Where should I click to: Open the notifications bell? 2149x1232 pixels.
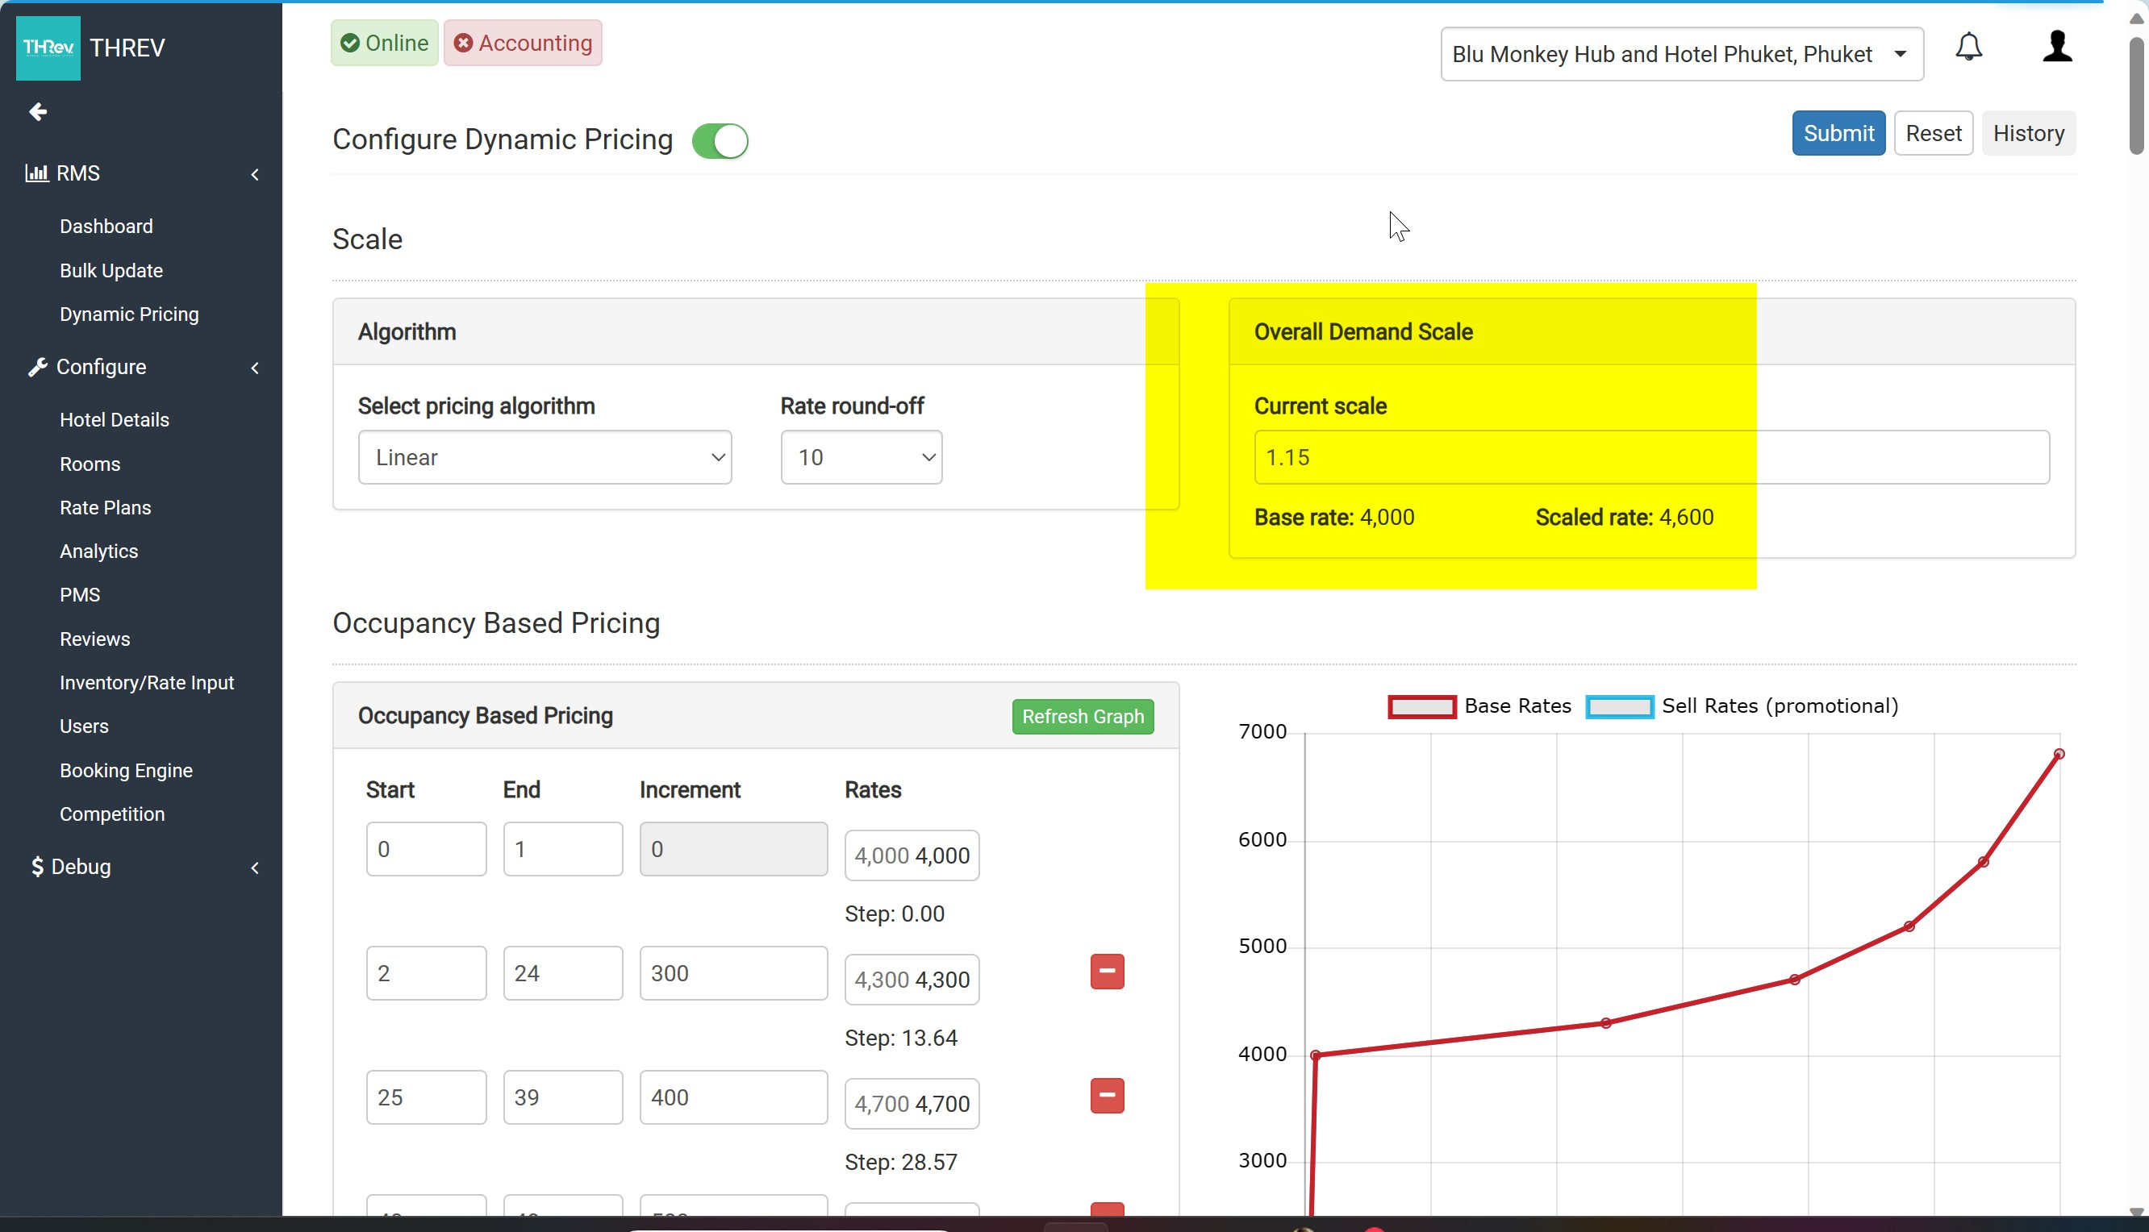[x=1967, y=48]
